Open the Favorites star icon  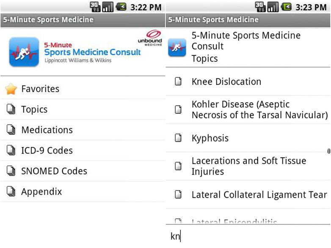click(x=11, y=89)
